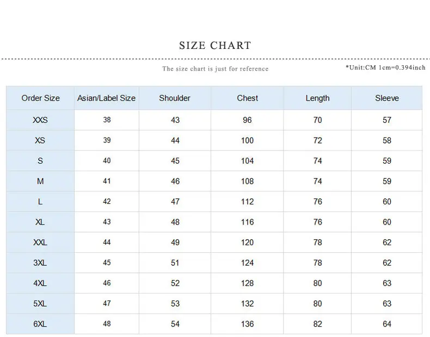The height and width of the screenshot is (337, 430).
Task: Click chest value 136
Action: [247, 324]
